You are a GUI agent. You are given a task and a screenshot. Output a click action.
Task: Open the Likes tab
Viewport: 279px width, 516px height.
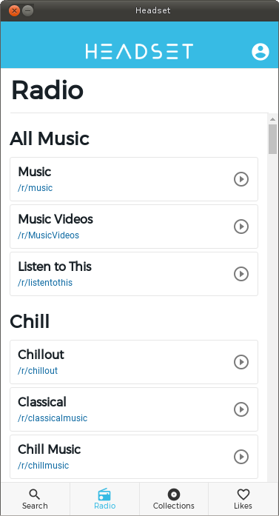[243, 499]
